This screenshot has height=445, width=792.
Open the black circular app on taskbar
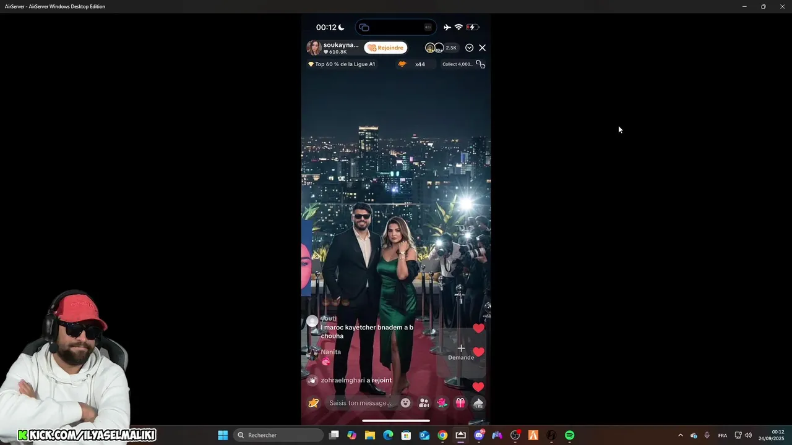551,435
